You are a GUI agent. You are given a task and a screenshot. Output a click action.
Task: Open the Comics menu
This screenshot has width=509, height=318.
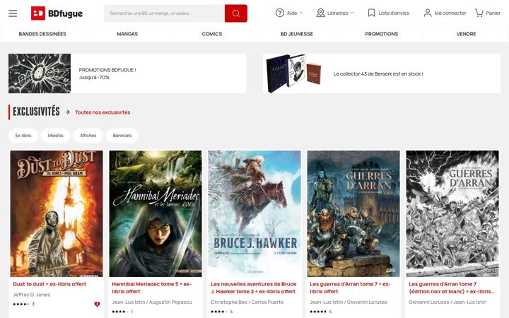click(x=212, y=34)
